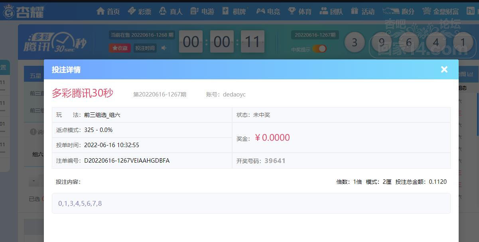Toggle the 中奖提示 switch
479x242 pixels.
tap(319, 49)
